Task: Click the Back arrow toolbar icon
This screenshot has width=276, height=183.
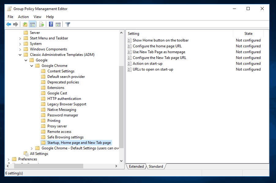Action: pos(9,24)
